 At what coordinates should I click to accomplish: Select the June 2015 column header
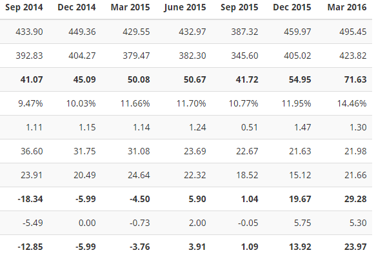point(185,8)
